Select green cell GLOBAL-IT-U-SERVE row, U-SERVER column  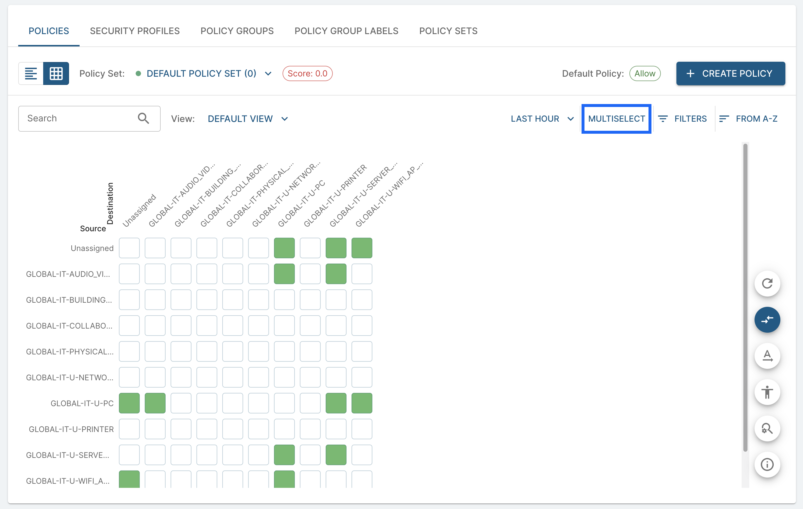336,455
